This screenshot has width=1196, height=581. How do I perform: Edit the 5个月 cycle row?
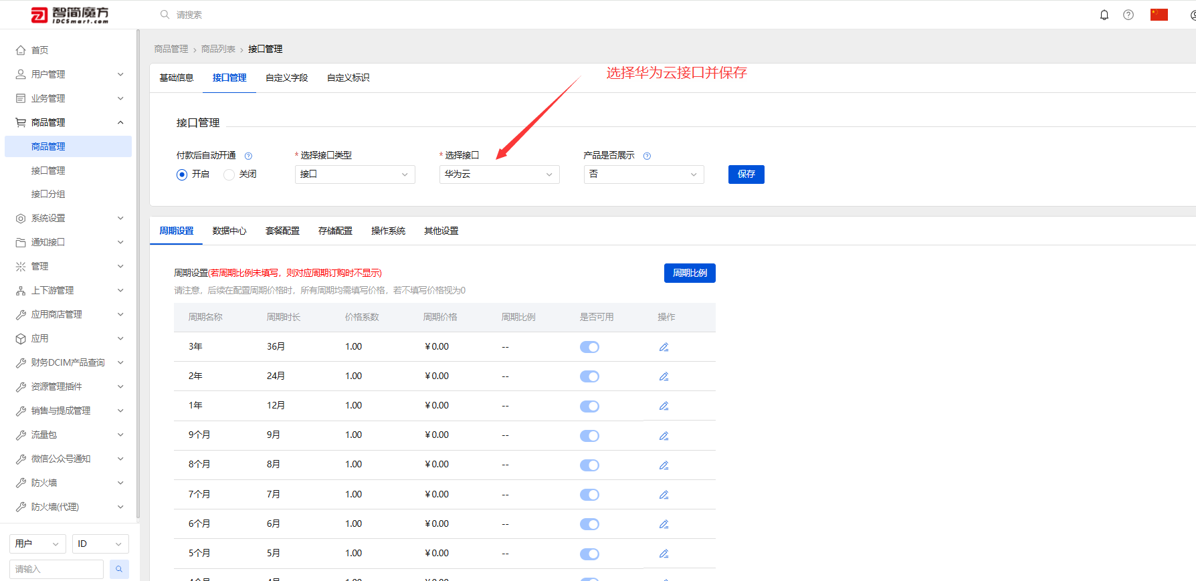click(664, 554)
